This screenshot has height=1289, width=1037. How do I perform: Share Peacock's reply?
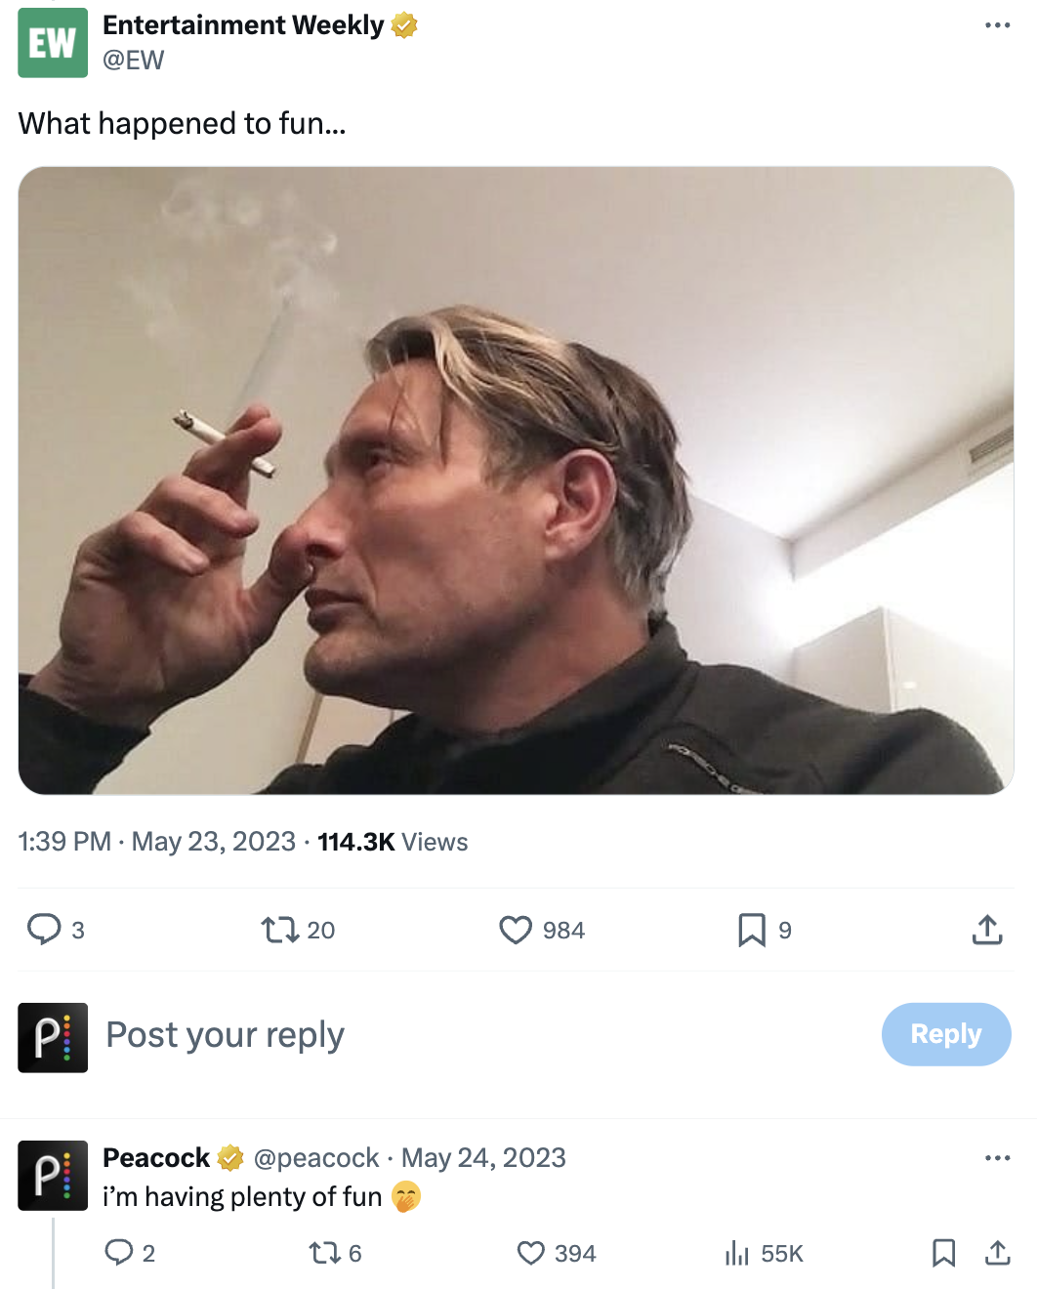pos(997,1252)
